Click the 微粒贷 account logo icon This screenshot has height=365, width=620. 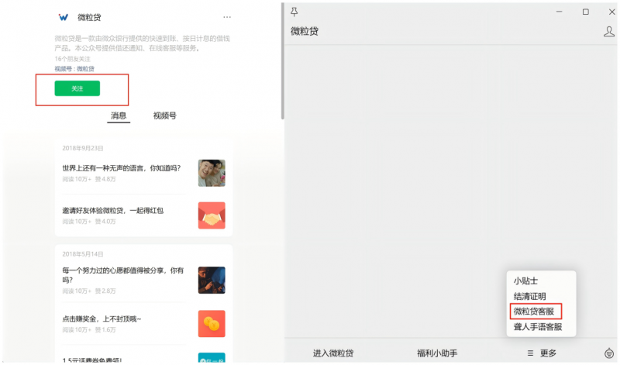[x=64, y=17]
